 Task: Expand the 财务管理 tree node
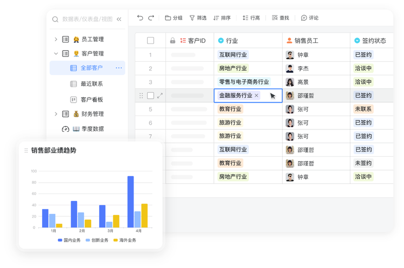56,114
